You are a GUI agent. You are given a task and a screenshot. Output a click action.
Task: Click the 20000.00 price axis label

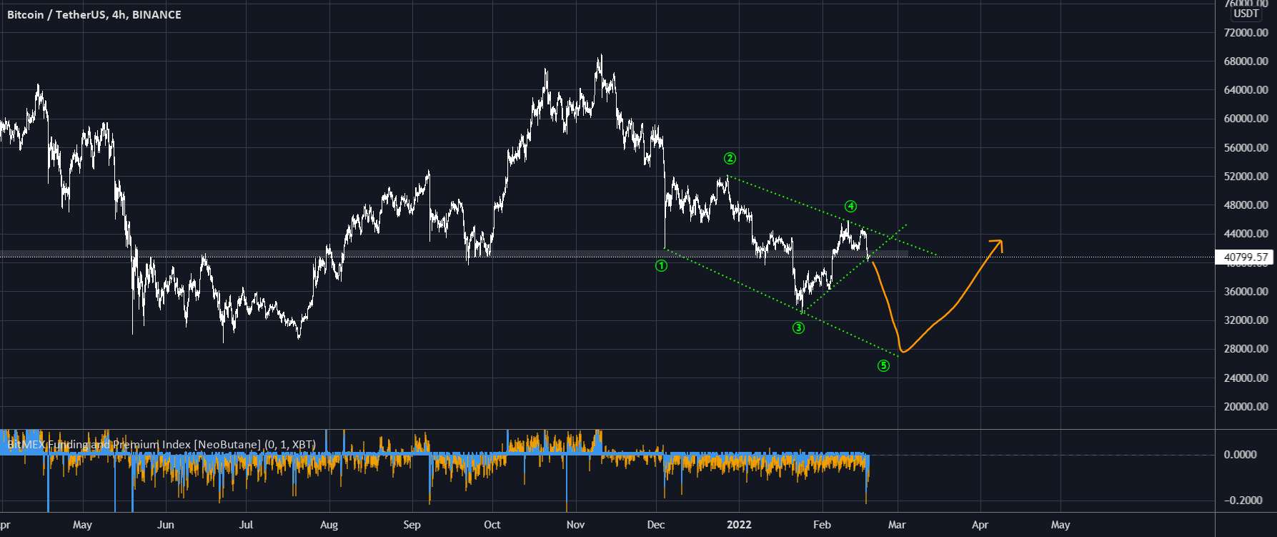[x=1246, y=407]
